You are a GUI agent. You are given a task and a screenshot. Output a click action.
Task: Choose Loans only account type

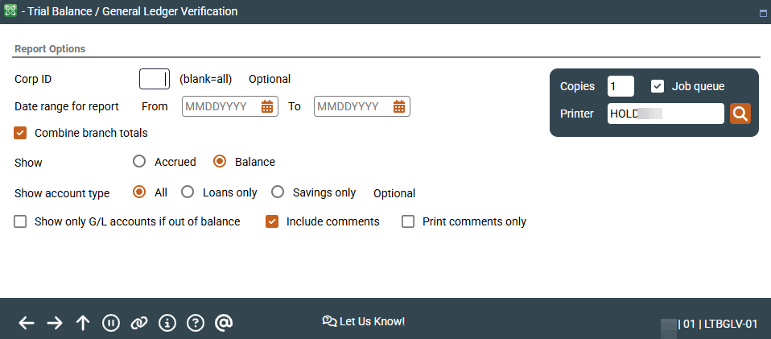coord(188,192)
